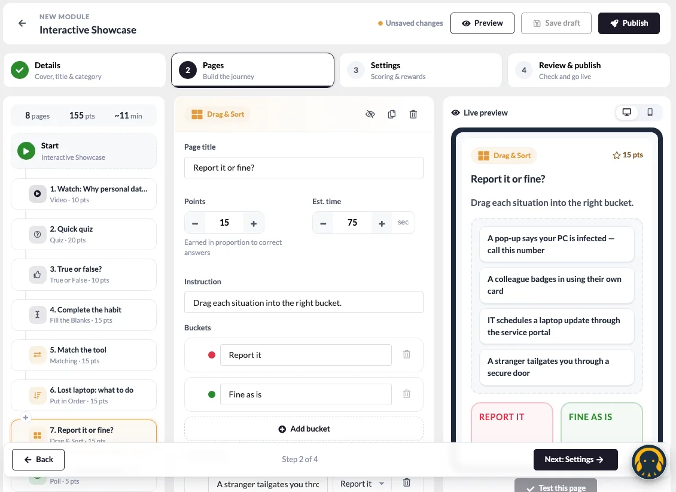
Task: Insert a page with the small plus above page 7
Action: point(26,417)
